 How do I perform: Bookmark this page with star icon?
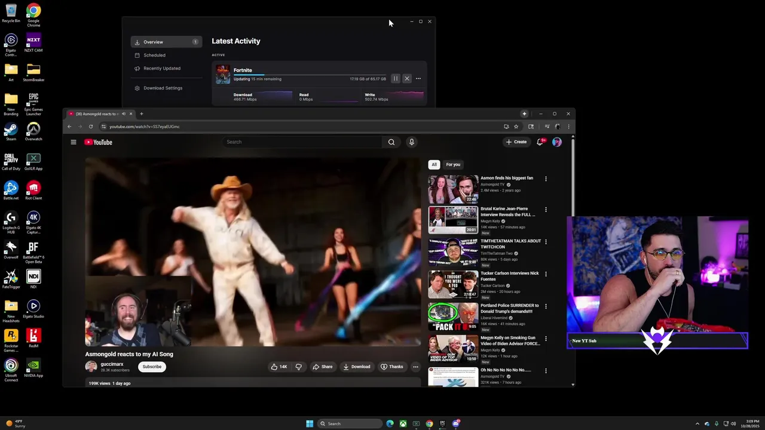tap(516, 127)
